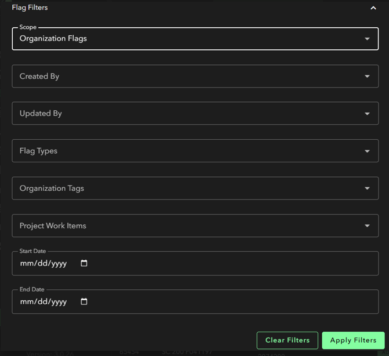The width and height of the screenshot is (389, 356).
Task: Open the Flag Types dropdown
Action: (186, 151)
